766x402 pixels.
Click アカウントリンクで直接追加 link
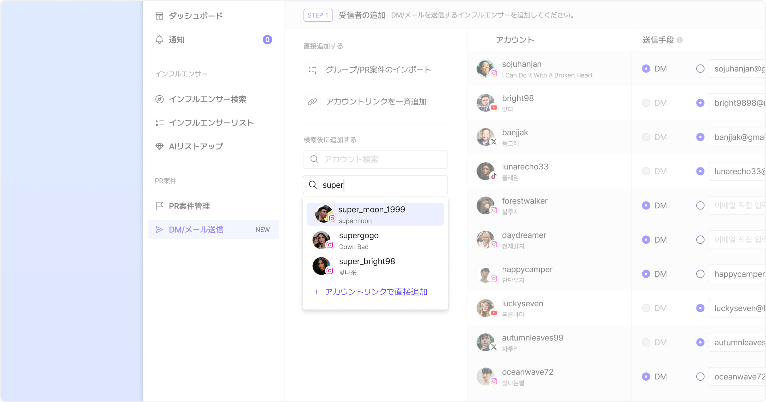tap(376, 292)
